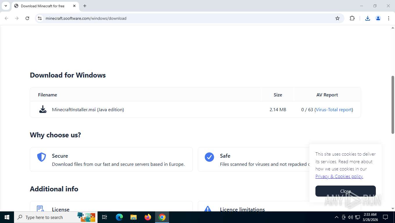Reload the page
395x223 pixels.
[x=27, y=18]
